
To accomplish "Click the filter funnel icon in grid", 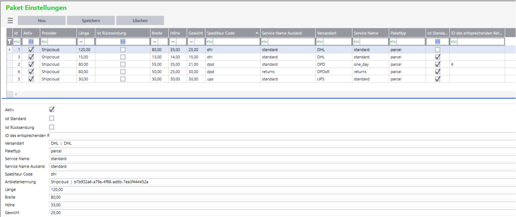I will pos(9,41).
